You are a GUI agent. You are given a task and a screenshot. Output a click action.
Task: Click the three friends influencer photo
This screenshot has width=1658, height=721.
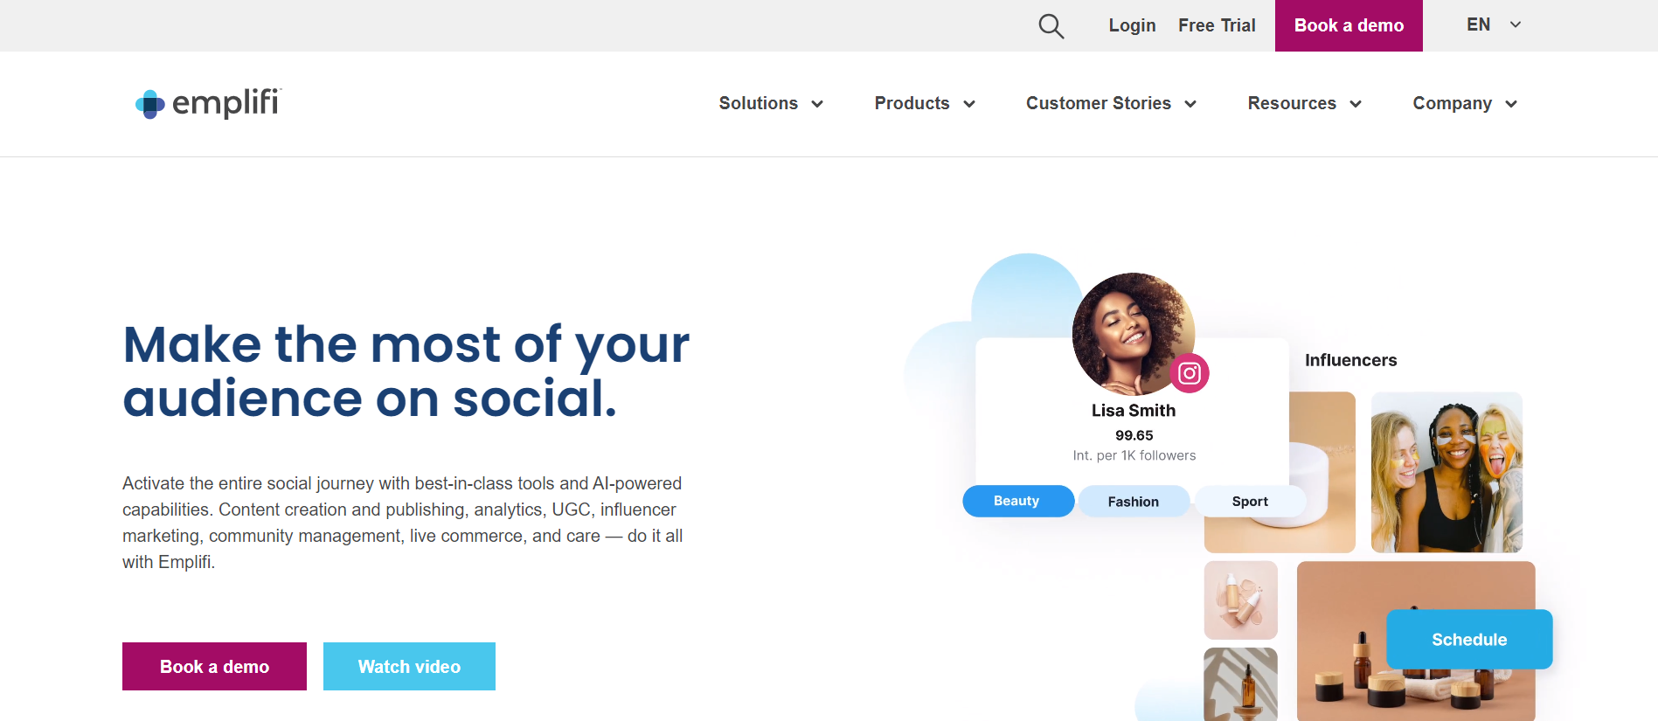(1446, 472)
